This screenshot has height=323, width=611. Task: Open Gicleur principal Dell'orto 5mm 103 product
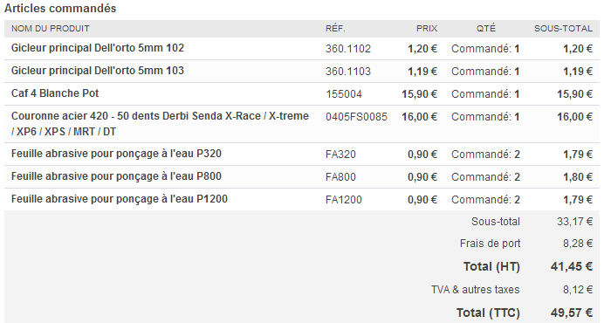[x=98, y=71]
